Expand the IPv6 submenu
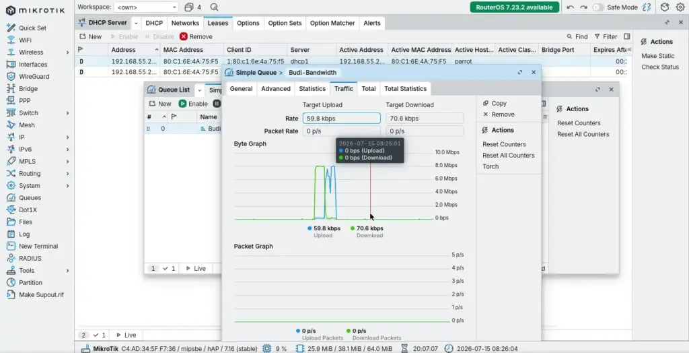 pyautogui.click(x=68, y=149)
